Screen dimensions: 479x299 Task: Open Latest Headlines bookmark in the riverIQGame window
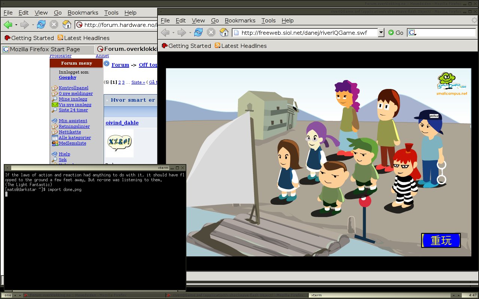click(241, 46)
